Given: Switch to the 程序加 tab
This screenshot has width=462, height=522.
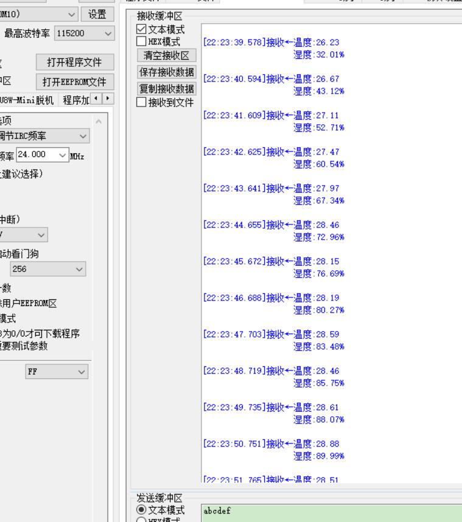Looking at the screenshot, I should coord(75,100).
